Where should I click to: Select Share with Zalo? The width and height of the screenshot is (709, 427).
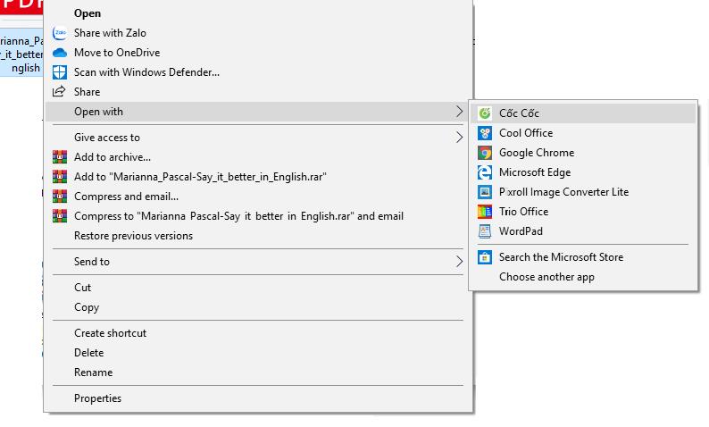click(259, 33)
